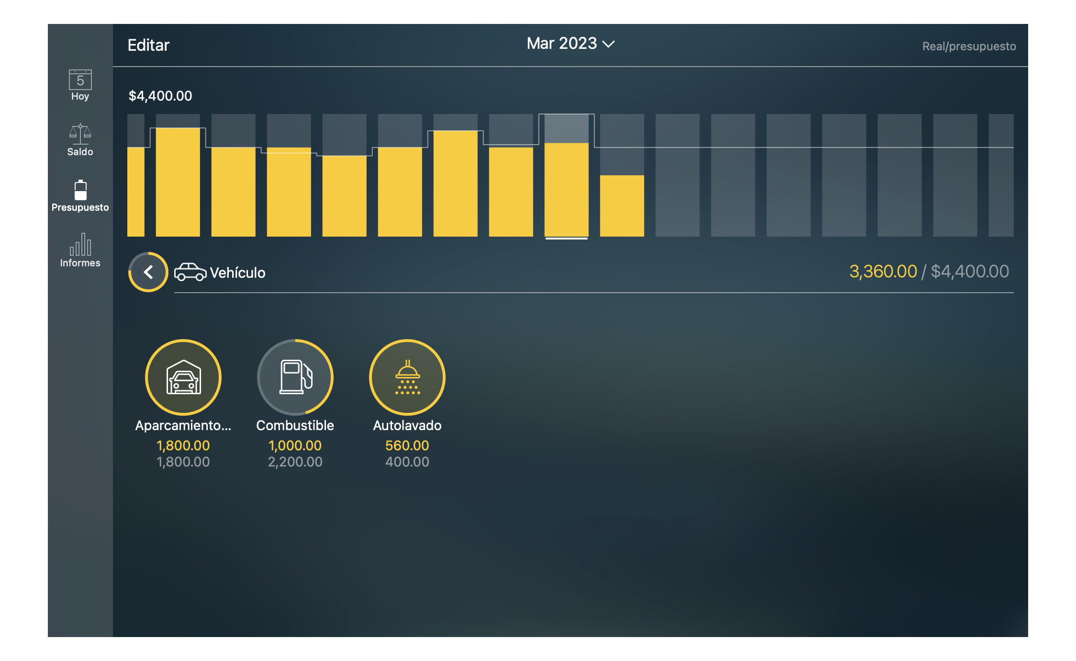1076x661 pixels.
Task: Click the 3,360.00 spent amount
Action: click(x=883, y=271)
